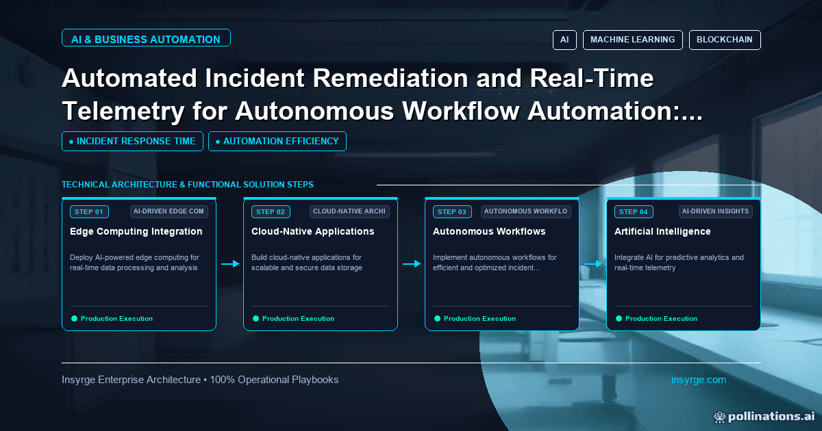The width and height of the screenshot is (822, 431).
Task: Open the Edge Computing Integration card title
Action: [136, 231]
